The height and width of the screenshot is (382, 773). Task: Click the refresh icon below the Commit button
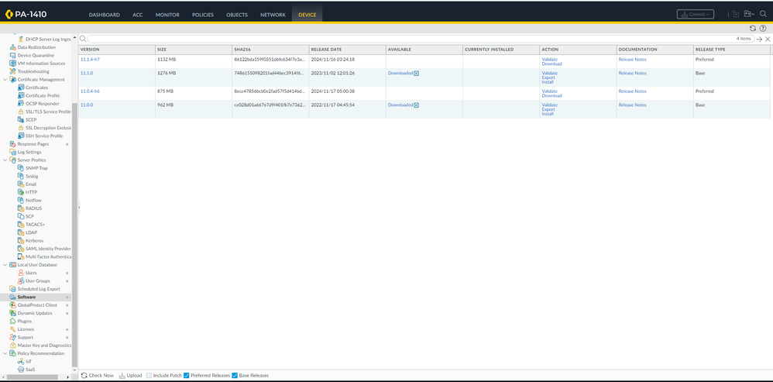[752, 29]
